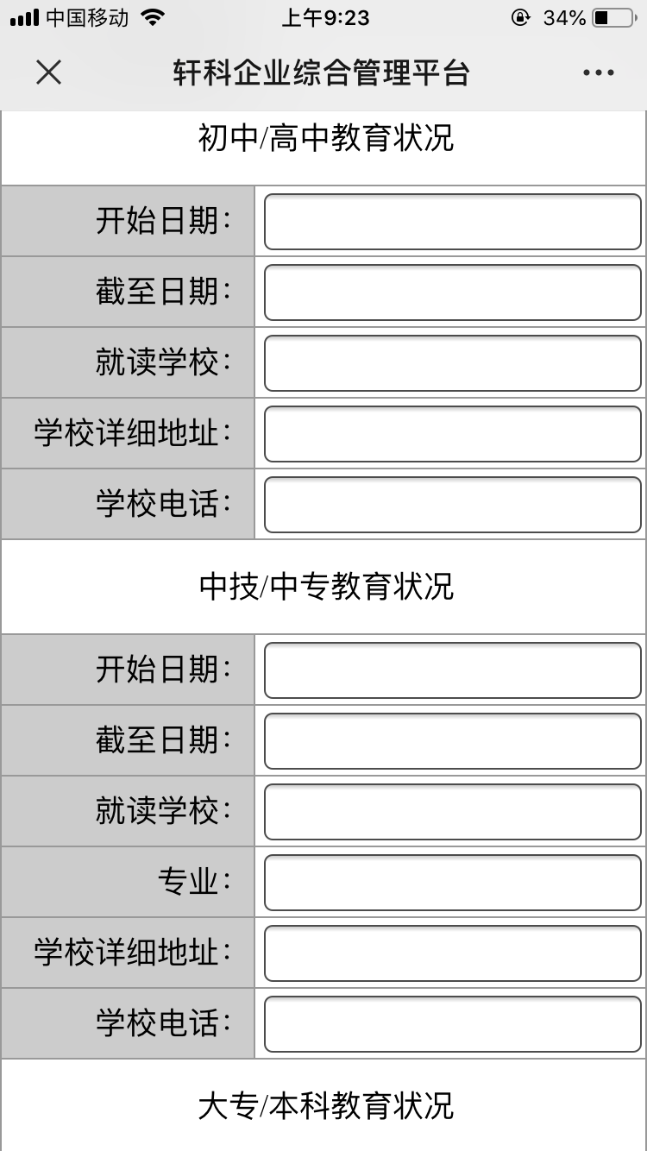
Task: Focus 截至日期 field under 初中/高中教育状况
Action: click(x=453, y=292)
